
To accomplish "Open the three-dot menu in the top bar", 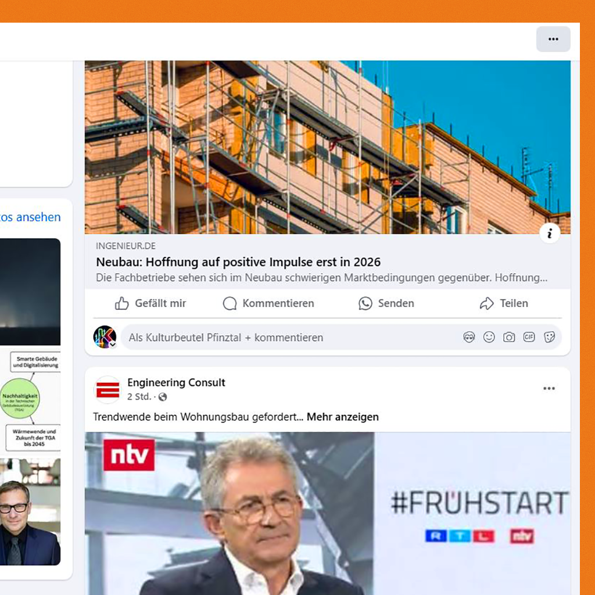I will pos(553,39).
